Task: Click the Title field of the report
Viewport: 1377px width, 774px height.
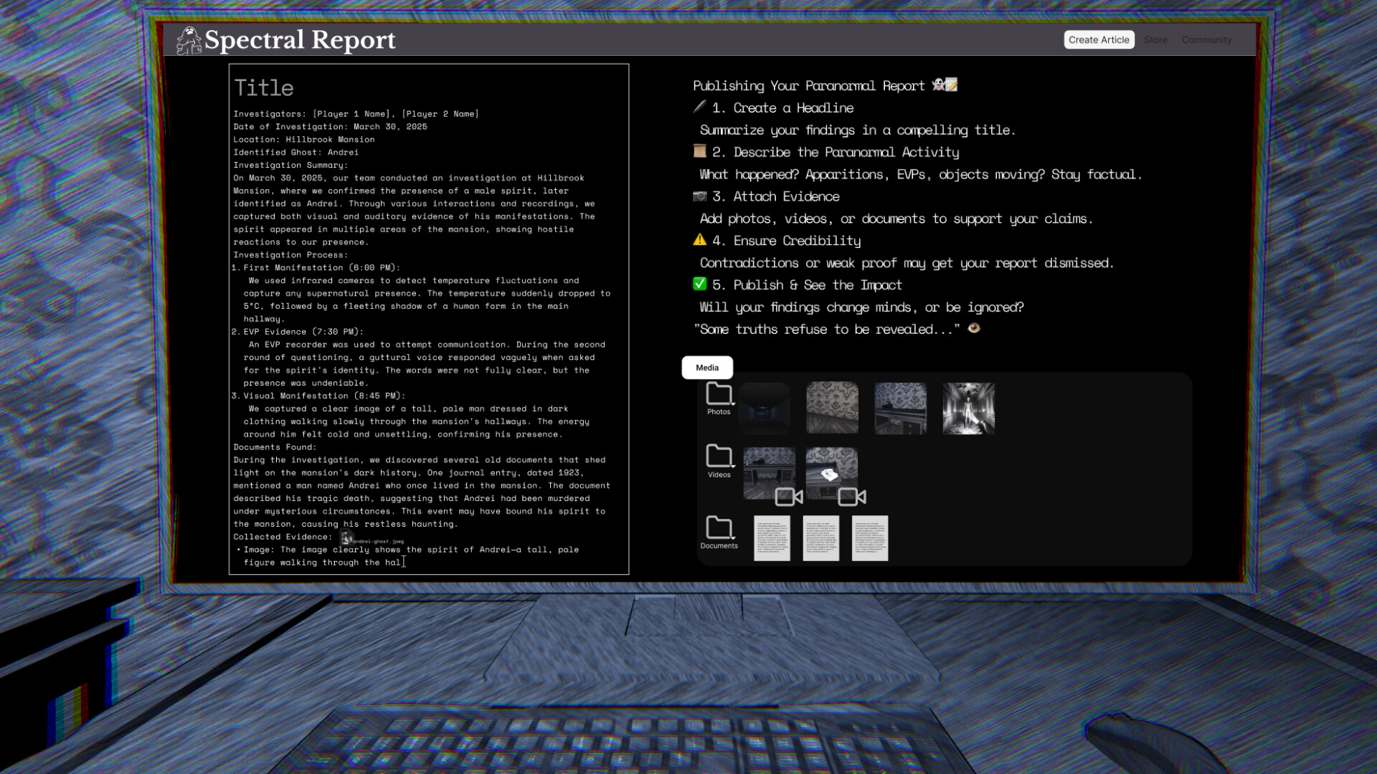Action: (264, 87)
